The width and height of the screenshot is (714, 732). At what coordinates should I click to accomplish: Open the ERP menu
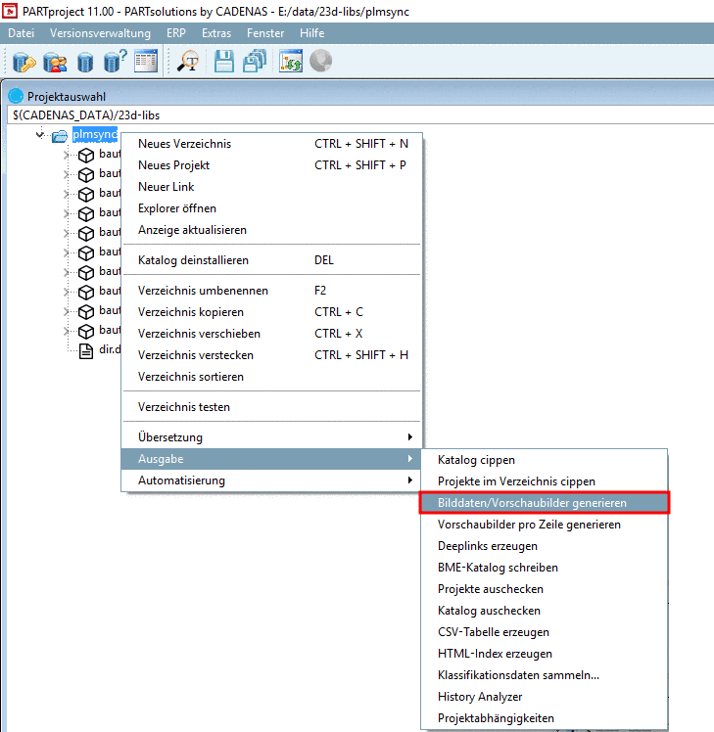tap(176, 33)
